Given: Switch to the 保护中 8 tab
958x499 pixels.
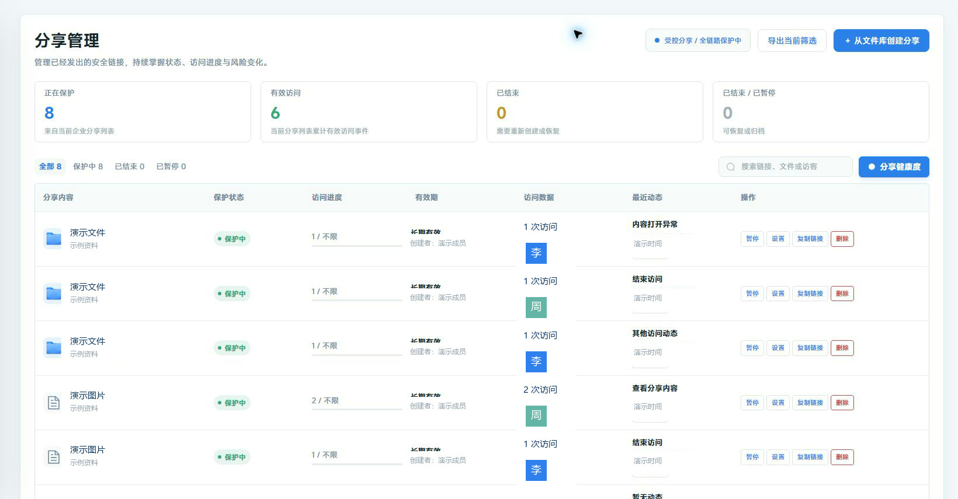Looking at the screenshot, I should 88,166.
